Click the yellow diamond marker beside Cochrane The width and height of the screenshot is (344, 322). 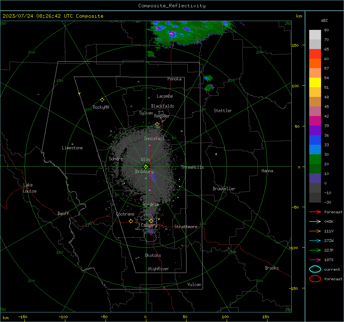coord(131,221)
